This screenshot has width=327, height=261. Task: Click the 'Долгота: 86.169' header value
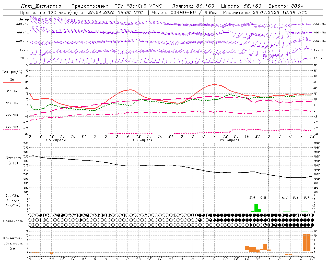(x=193, y=6)
